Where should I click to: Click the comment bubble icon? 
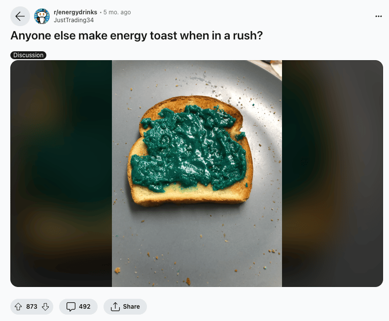(x=71, y=307)
